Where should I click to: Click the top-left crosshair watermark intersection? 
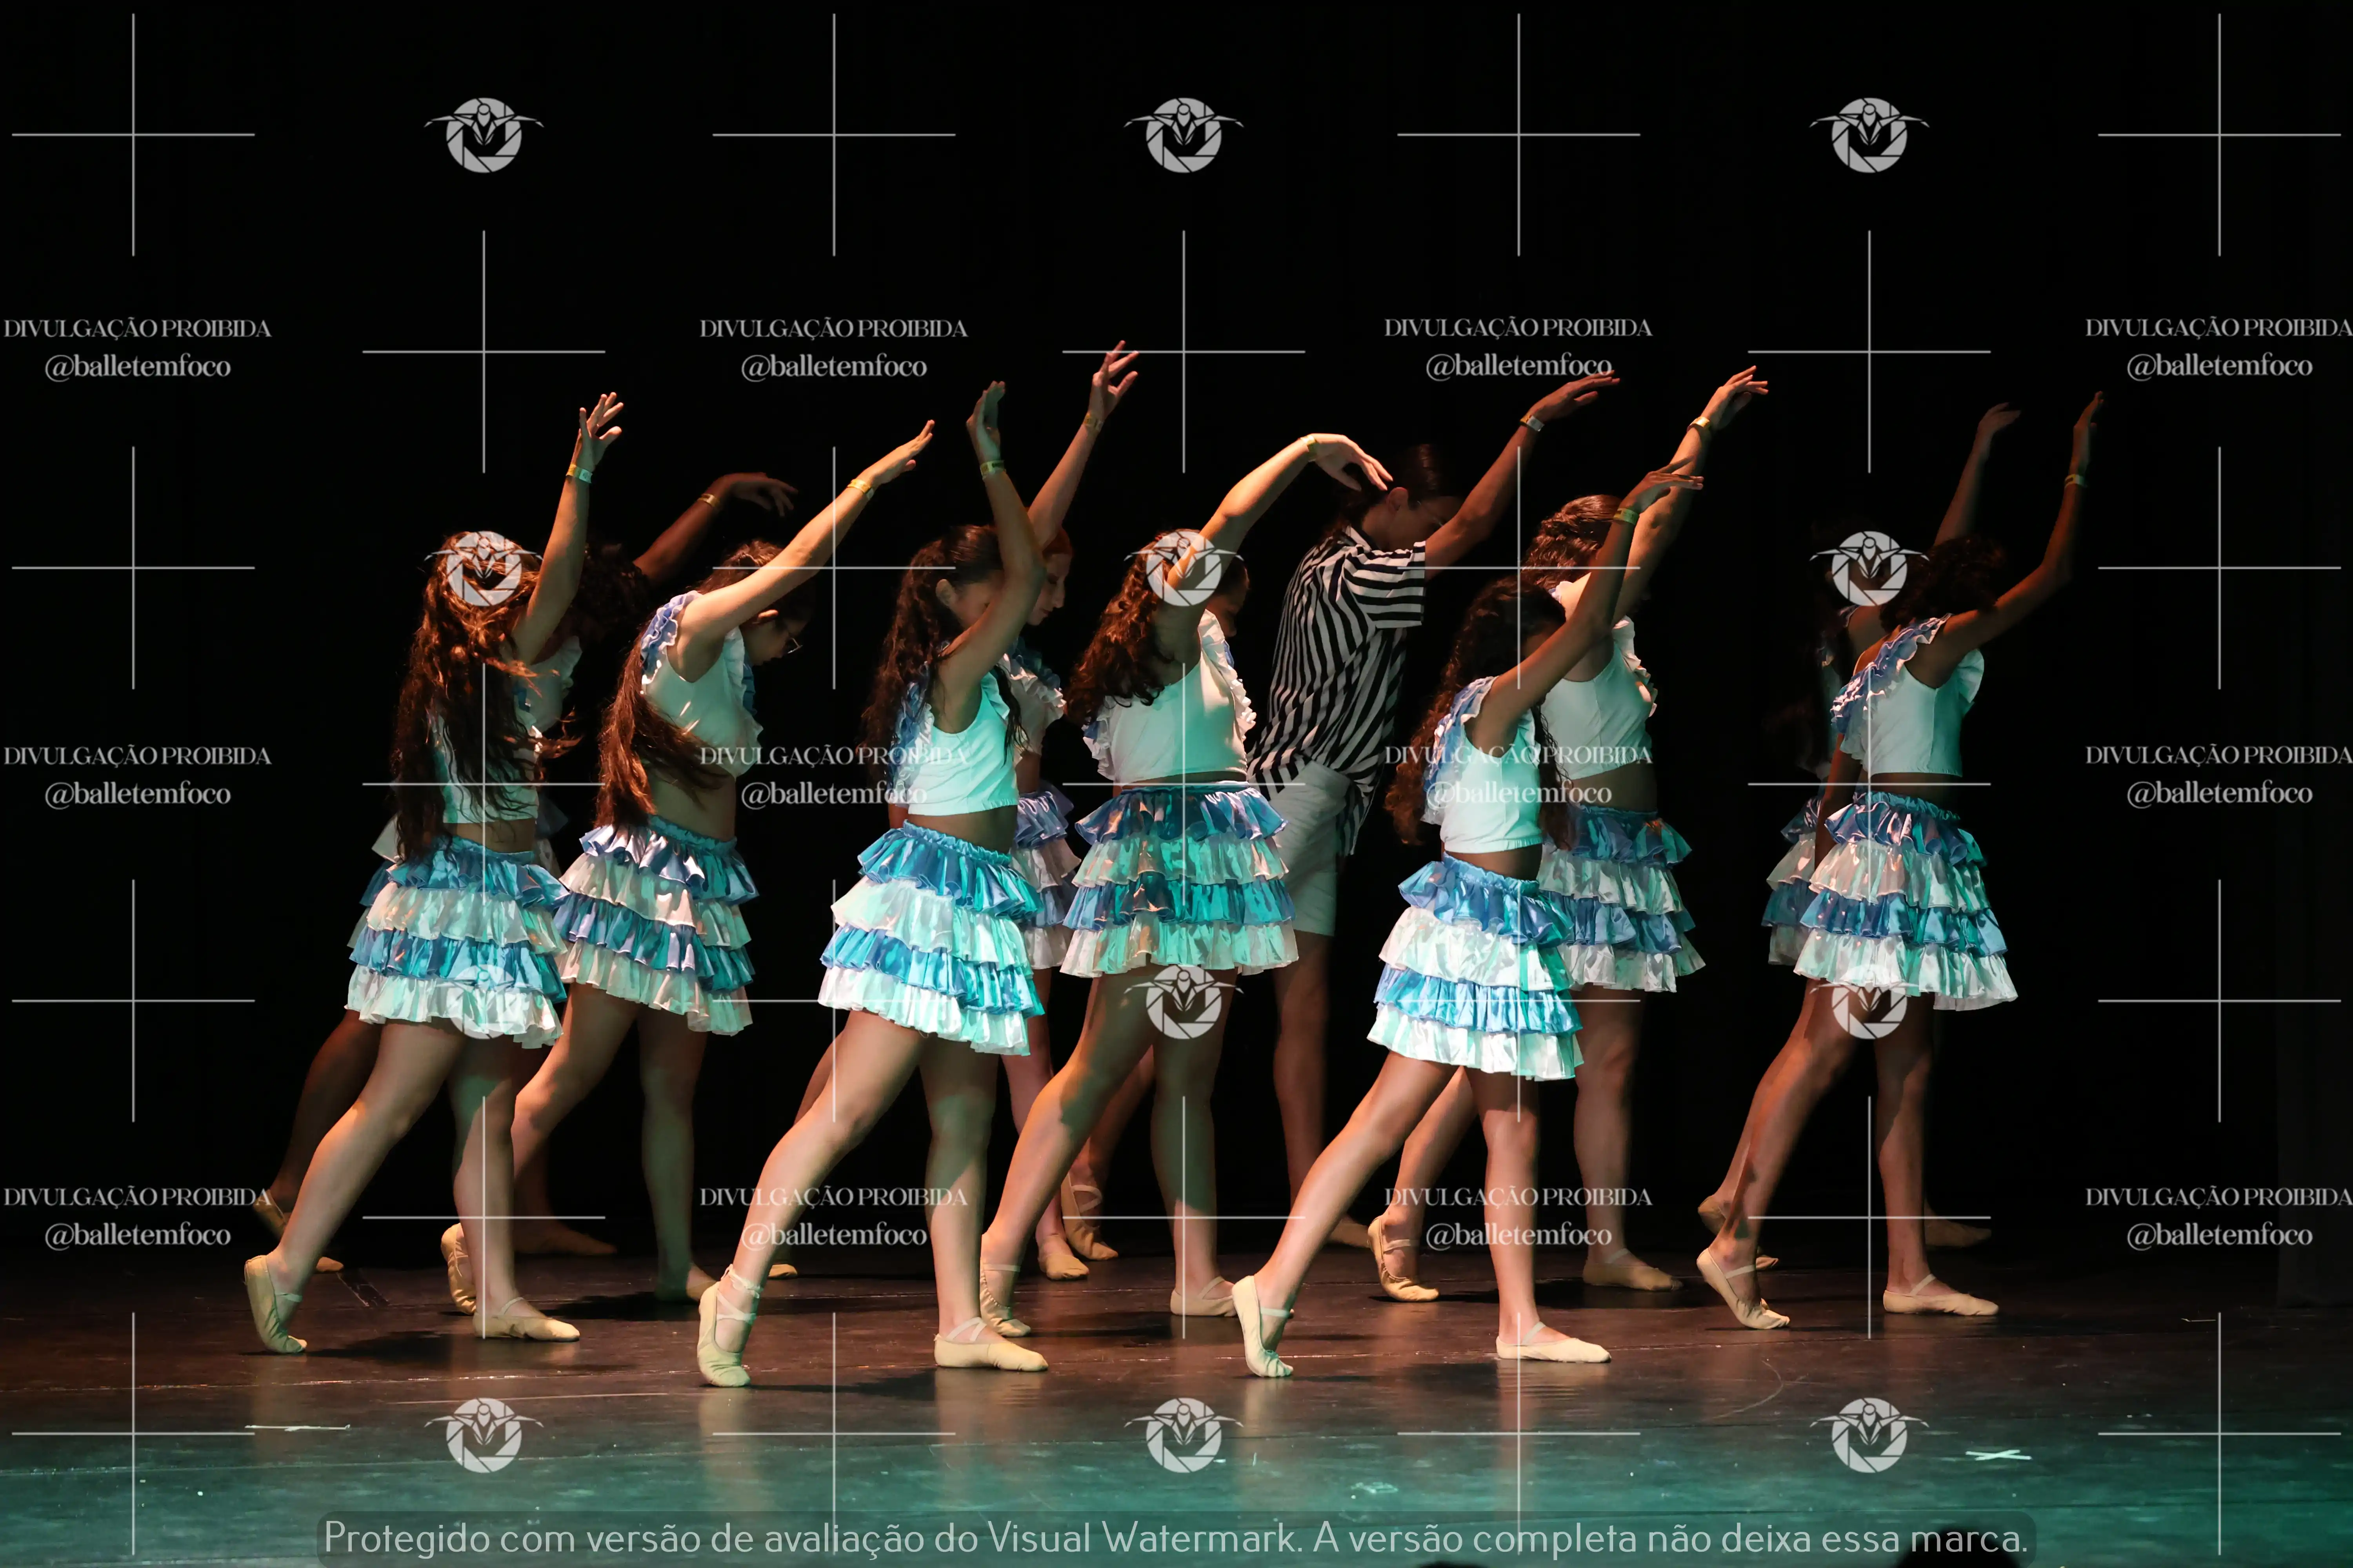pyautogui.click(x=133, y=134)
